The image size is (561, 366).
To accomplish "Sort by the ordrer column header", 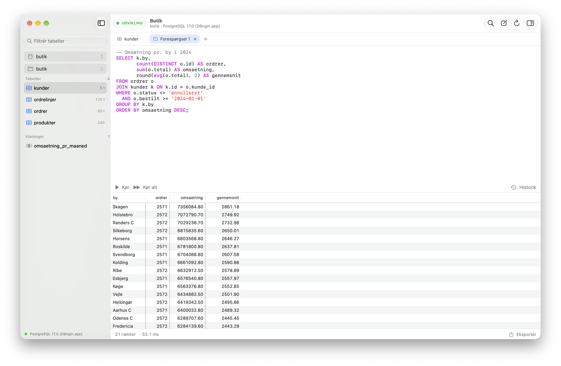I will (x=157, y=198).
